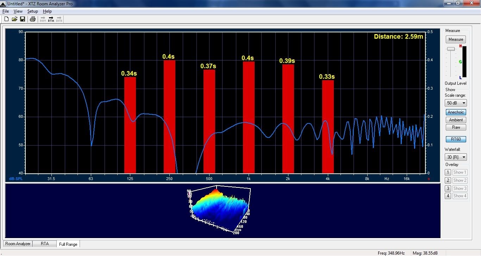
Task: Enable the Ambient display mode
Action: click(456, 120)
